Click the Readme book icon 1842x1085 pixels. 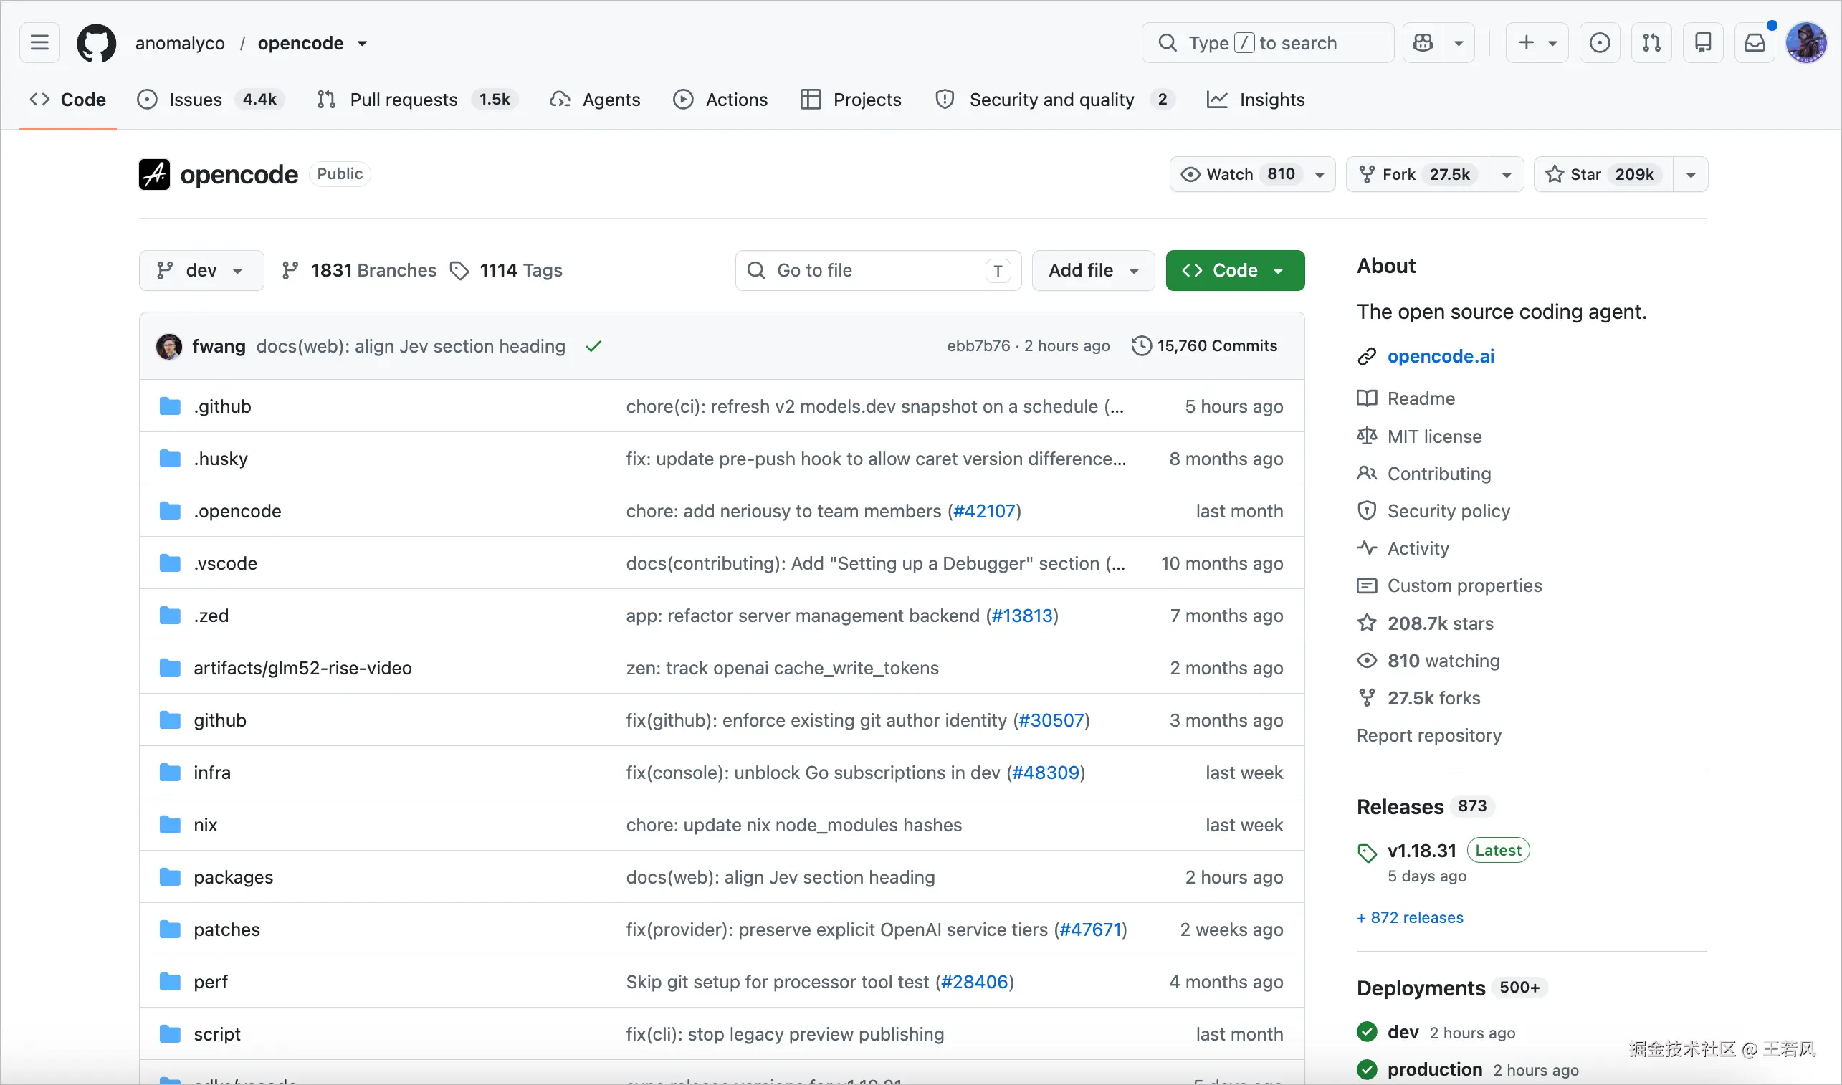tap(1366, 398)
